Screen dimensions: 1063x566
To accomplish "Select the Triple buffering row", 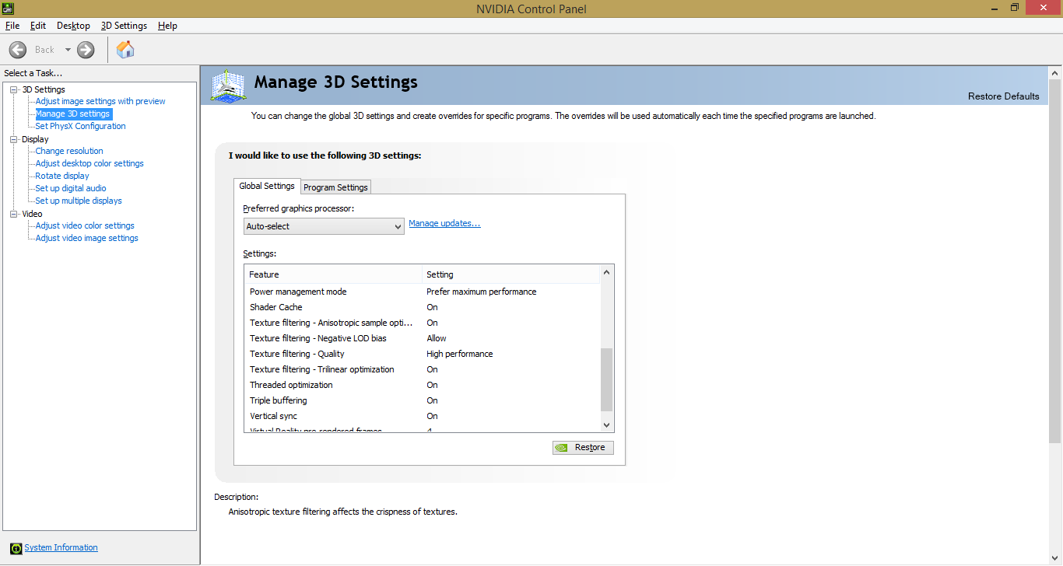I will coord(423,400).
